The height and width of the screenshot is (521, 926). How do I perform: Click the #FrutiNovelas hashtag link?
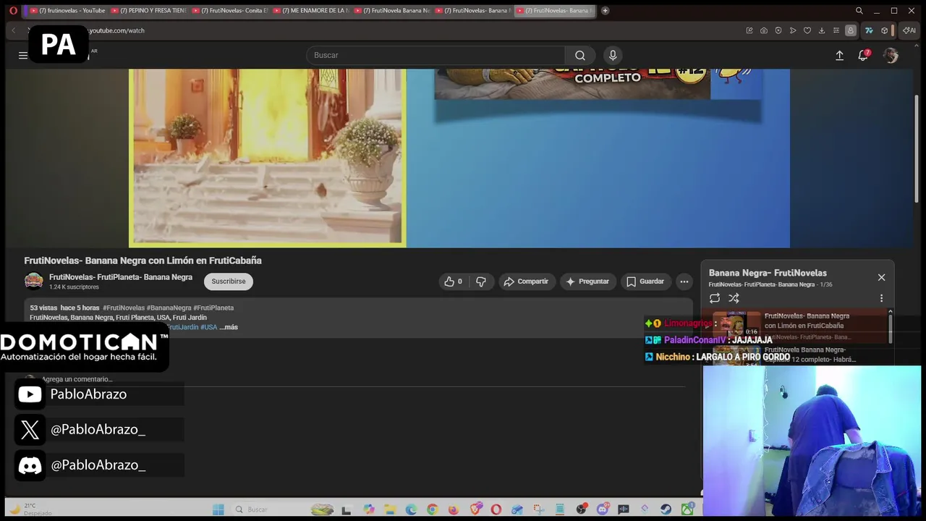pos(123,308)
